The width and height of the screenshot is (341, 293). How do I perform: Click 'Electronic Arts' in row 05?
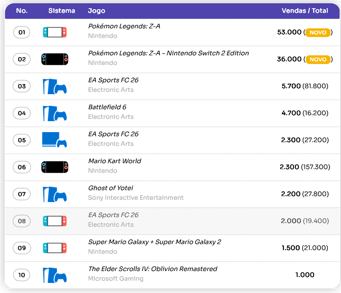[x=110, y=144]
